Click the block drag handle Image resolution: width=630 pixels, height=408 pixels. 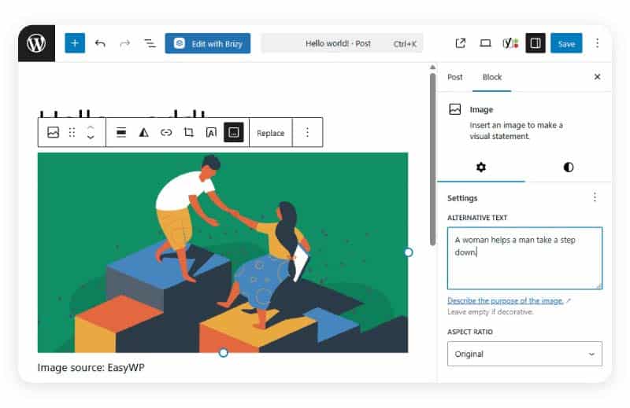click(72, 132)
